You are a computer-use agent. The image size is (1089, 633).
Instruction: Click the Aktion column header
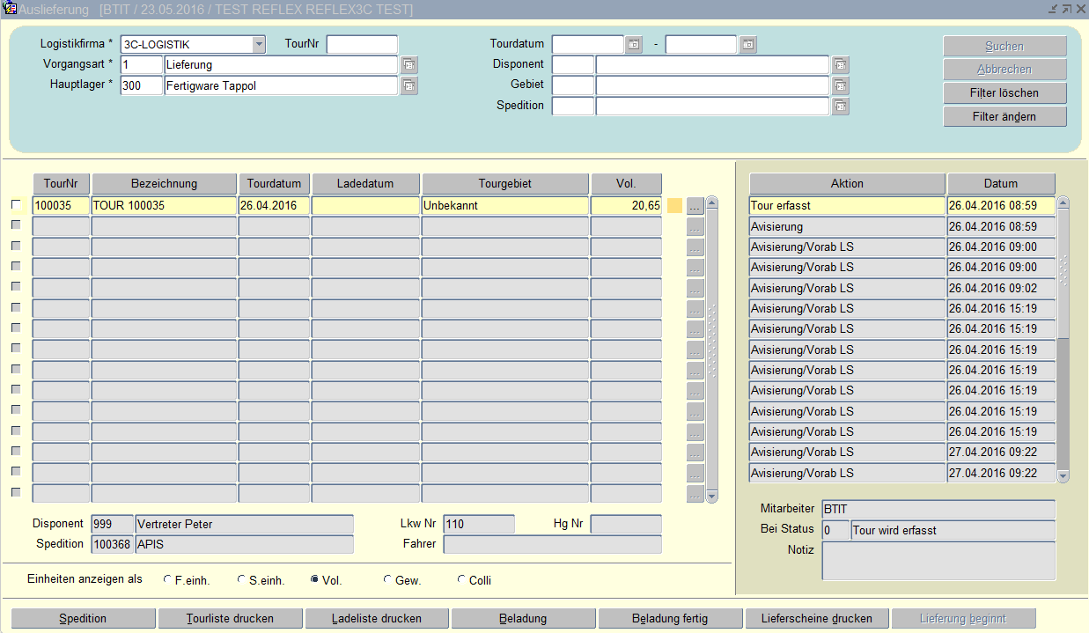click(x=847, y=184)
